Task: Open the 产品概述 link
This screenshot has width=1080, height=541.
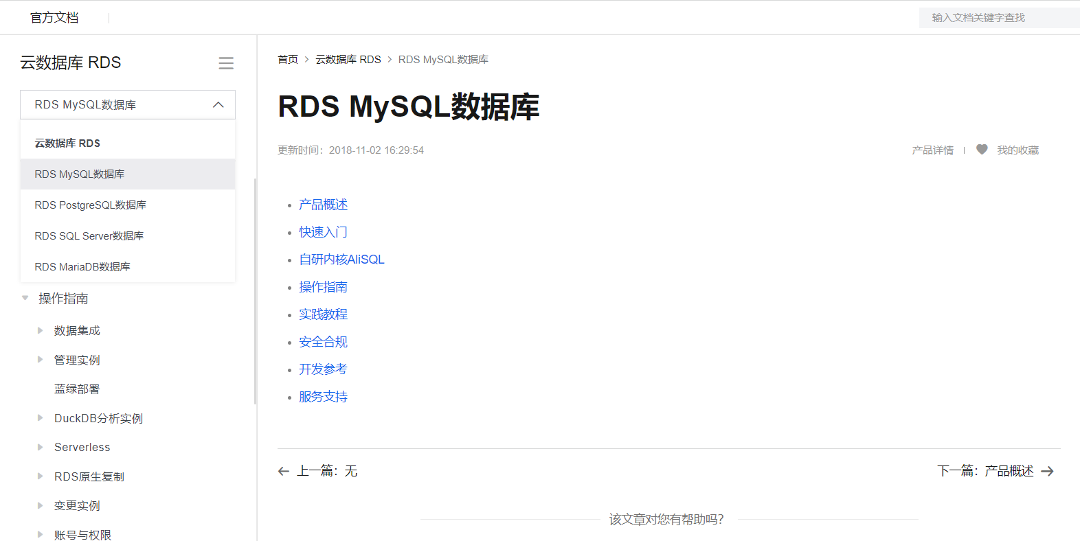Action: (x=323, y=205)
